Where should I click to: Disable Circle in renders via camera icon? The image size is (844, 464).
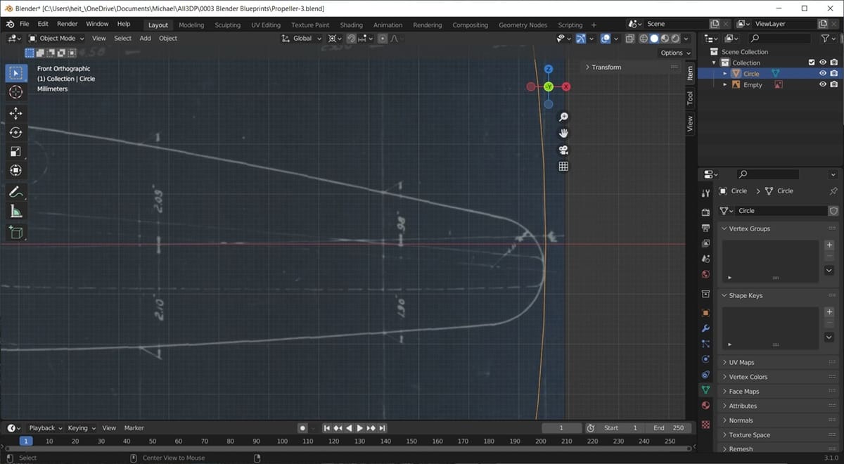click(x=833, y=73)
